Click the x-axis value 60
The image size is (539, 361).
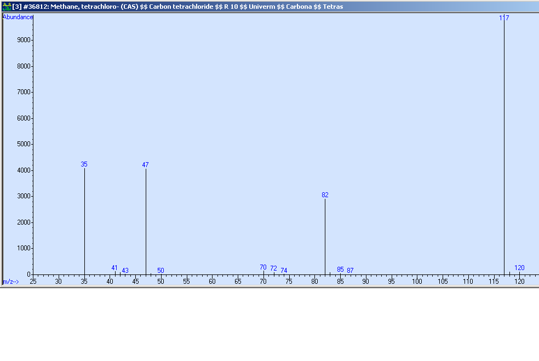click(212, 282)
